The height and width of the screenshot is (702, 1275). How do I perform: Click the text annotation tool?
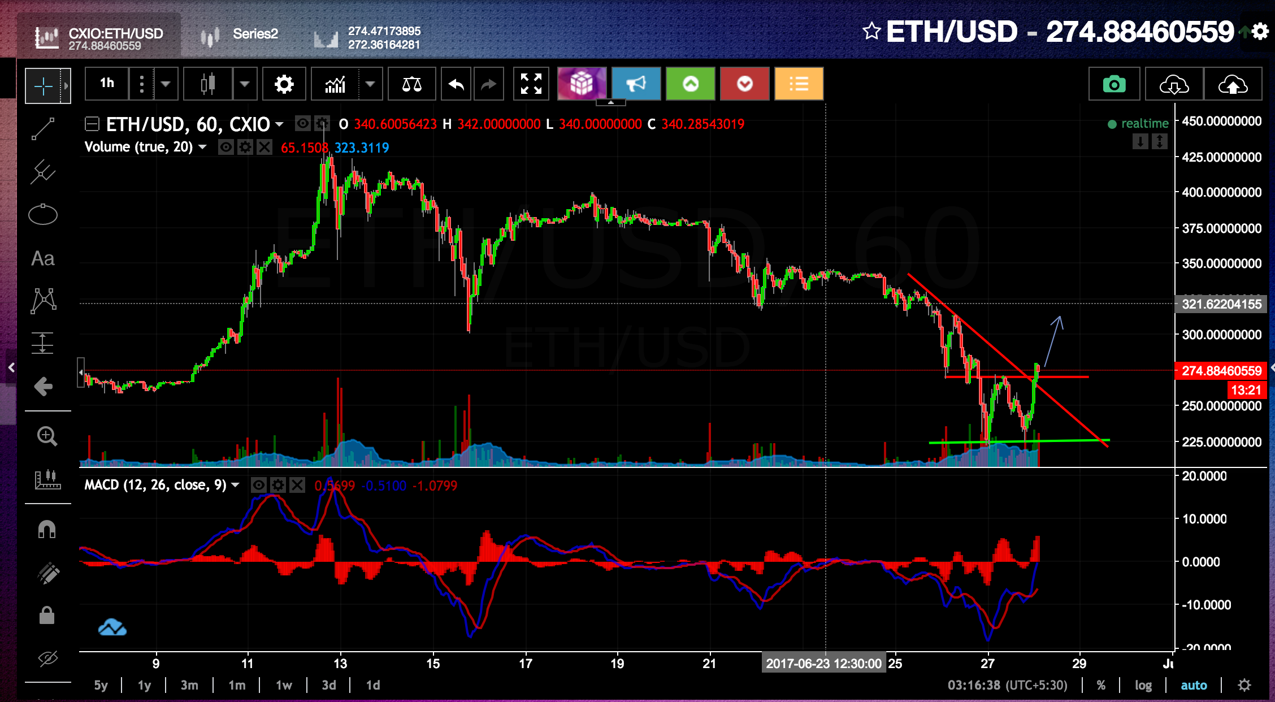coord(43,258)
